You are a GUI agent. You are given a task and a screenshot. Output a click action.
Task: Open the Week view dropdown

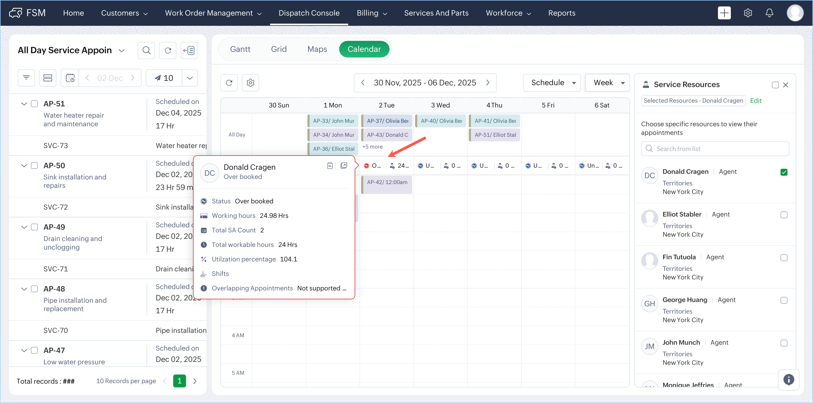pos(608,83)
